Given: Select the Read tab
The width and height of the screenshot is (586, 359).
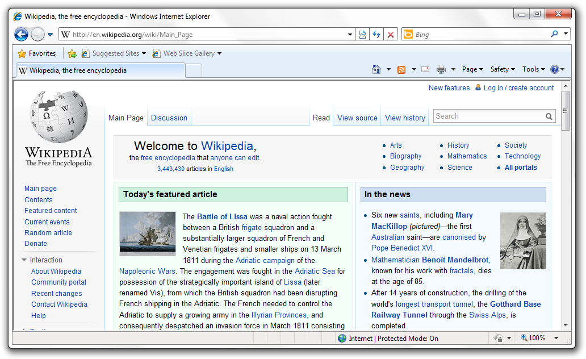Looking at the screenshot, I should click(x=321, y=118).
